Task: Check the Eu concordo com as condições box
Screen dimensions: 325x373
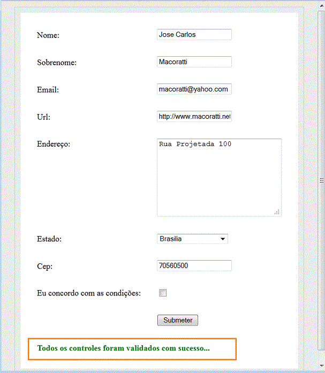Action: [x=163, y=293]
